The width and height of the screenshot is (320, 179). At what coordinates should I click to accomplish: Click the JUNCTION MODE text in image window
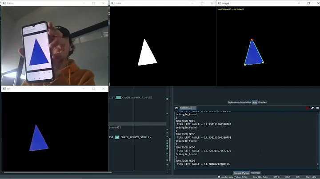[x=231, y=9]
